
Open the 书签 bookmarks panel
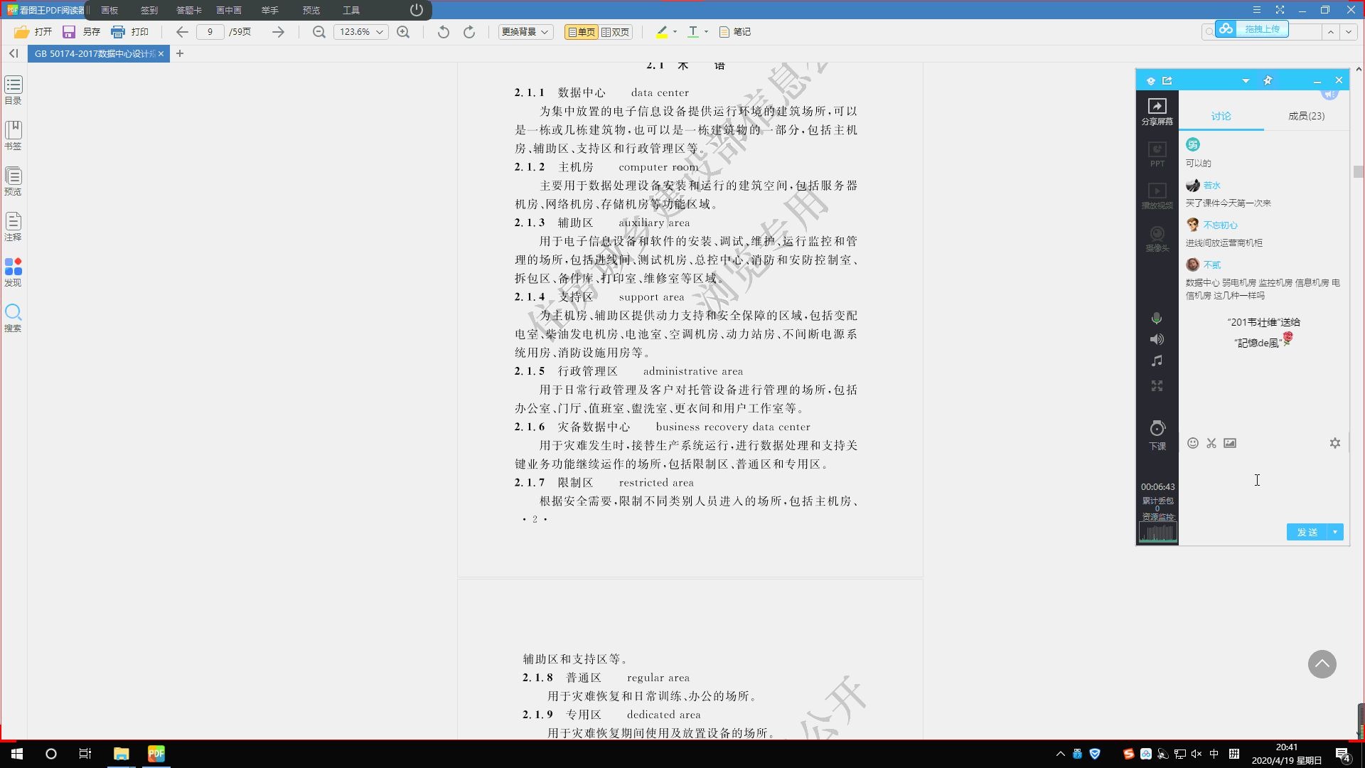(14, 136)
